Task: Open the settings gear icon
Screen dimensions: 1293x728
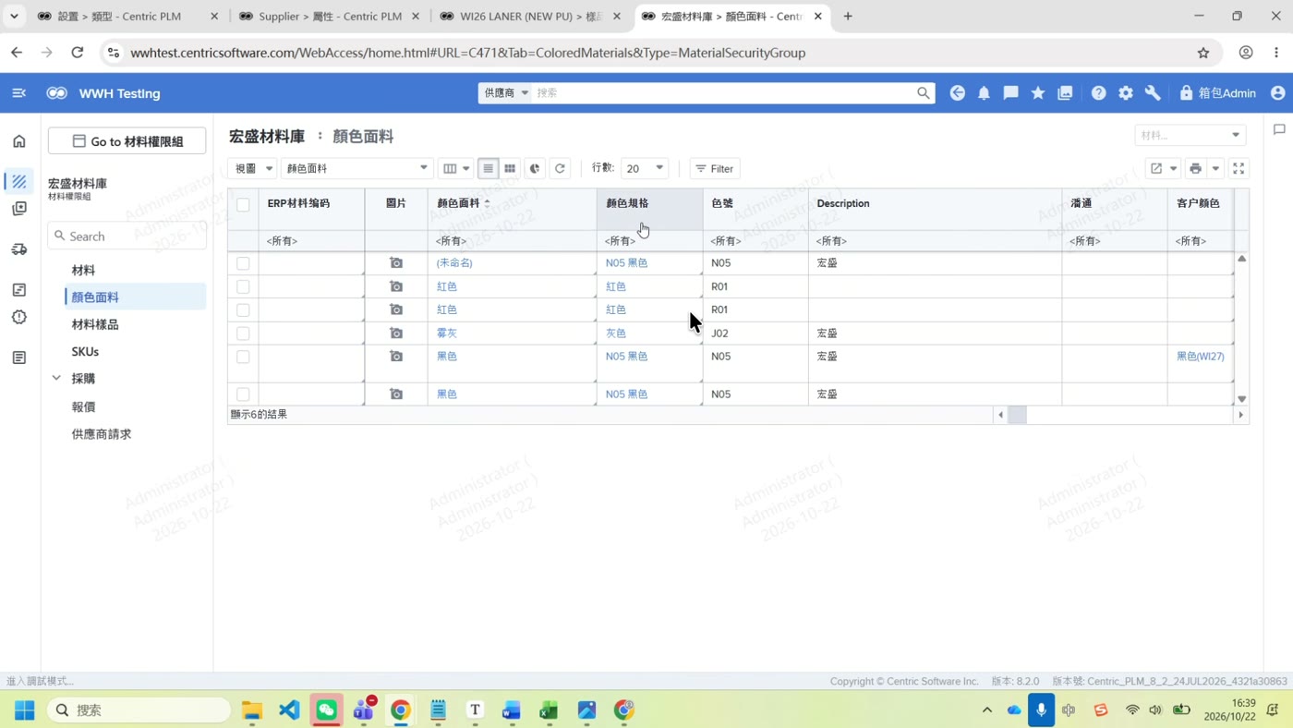Action: tap(1125, 93)
